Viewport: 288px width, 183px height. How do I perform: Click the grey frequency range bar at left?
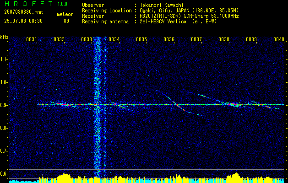tap(9, 106)
